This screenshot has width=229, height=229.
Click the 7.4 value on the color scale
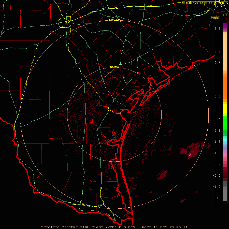tap(218, 63)
